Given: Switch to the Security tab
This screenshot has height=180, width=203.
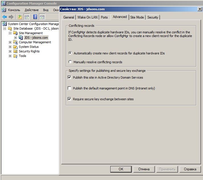Looking at the screenshot, I should [153, 17].
